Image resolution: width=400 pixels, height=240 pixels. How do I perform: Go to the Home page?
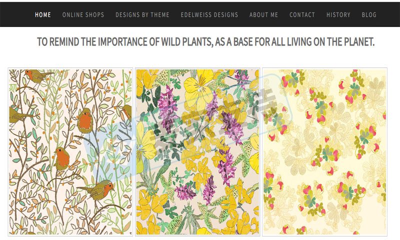coord(43,15)
